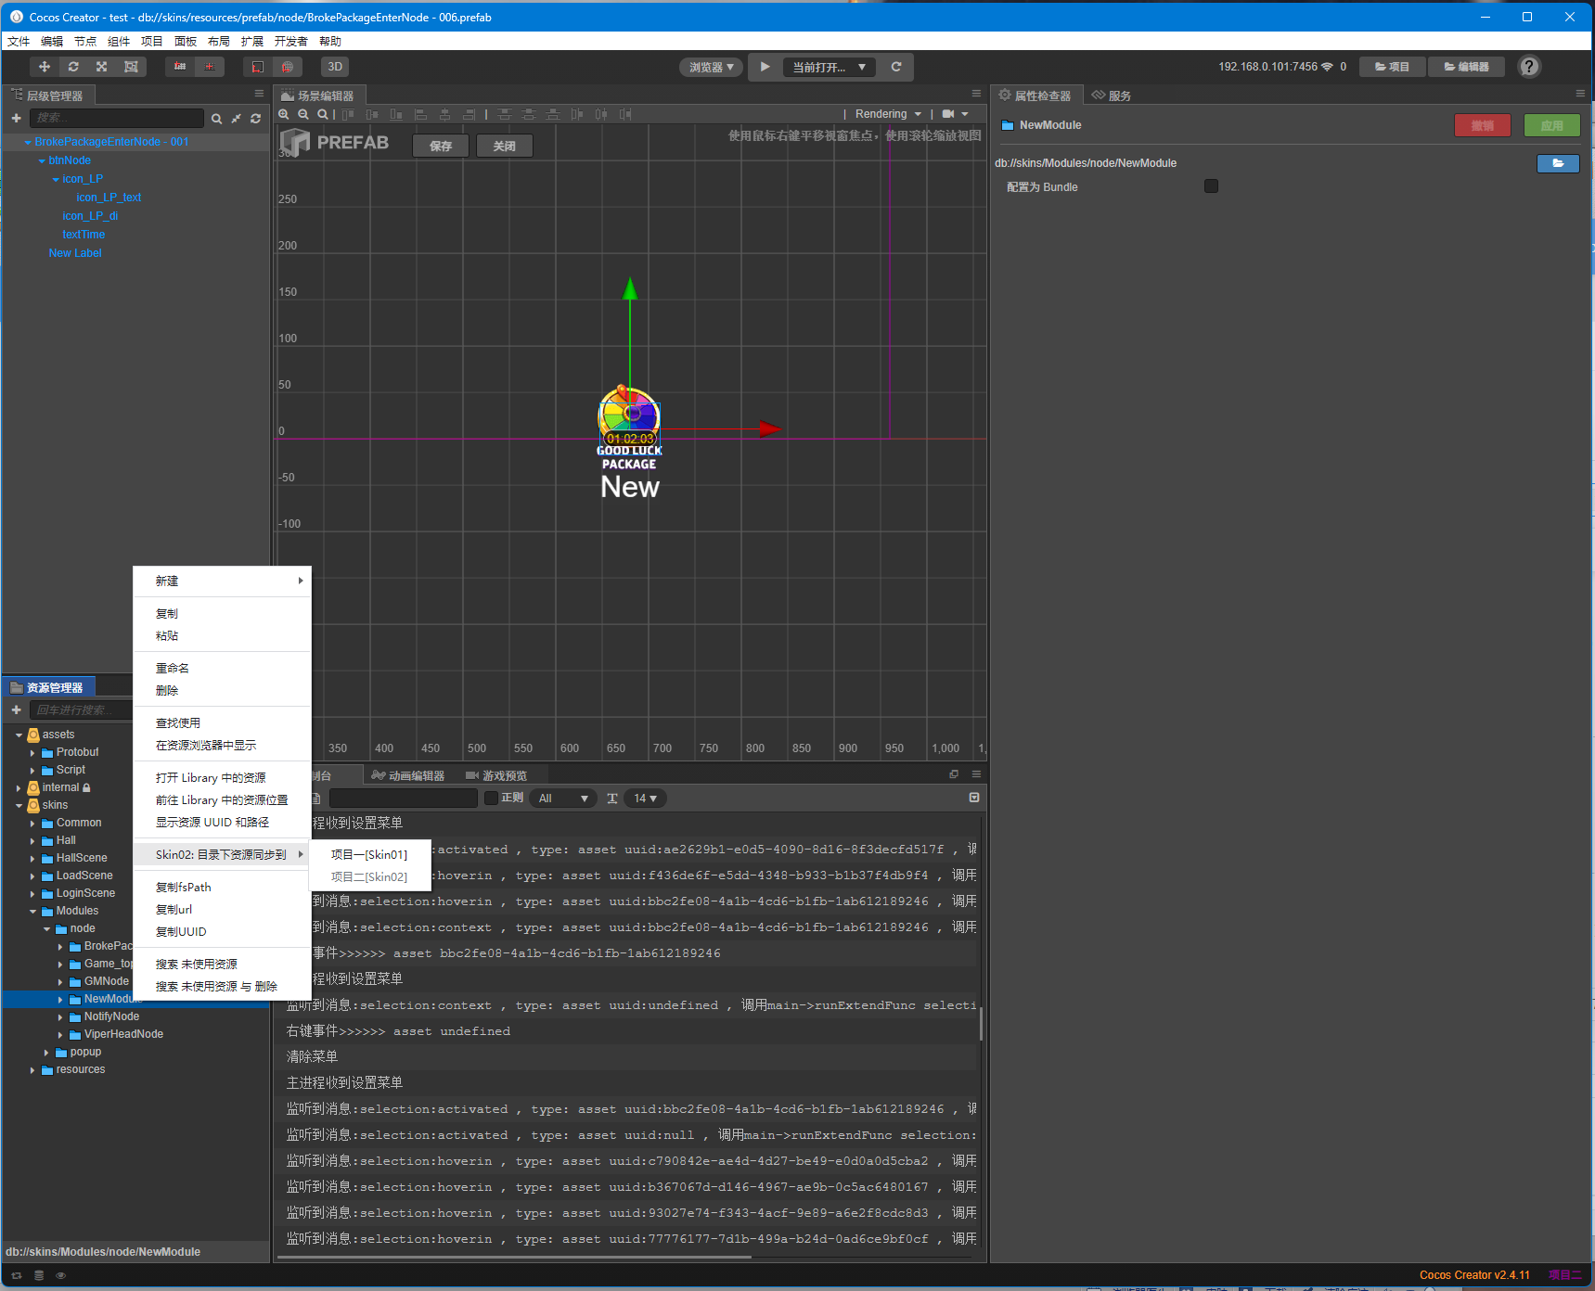The height and width of the screenshot is (1291, 1595).
Task: Click the 关闭 prefab button
Action: (505, 146)
